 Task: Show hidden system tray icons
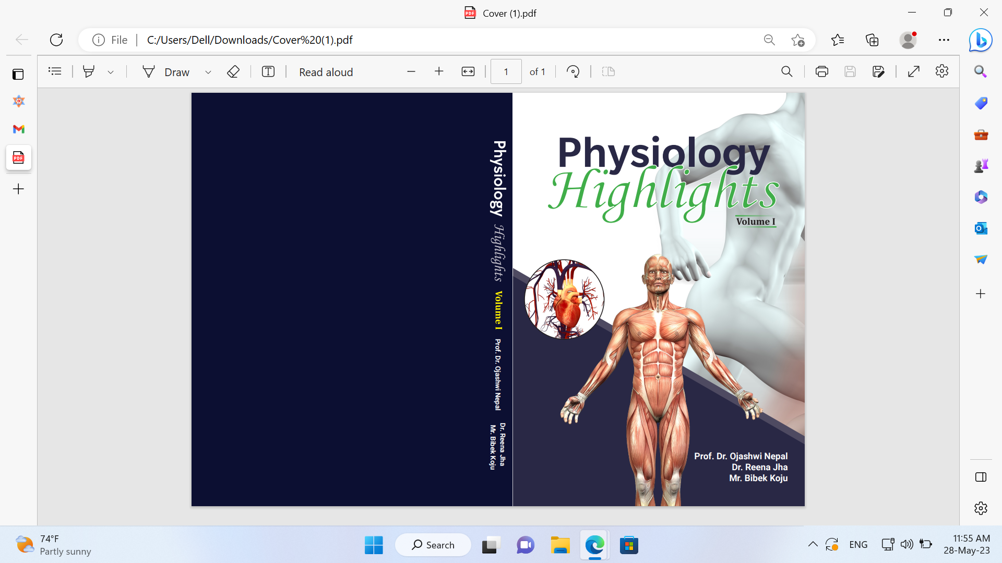pyautogui.click(x=813, y=545)
